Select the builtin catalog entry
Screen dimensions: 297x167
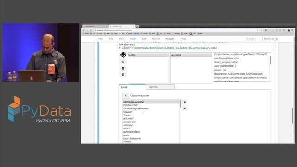(x=148, y=55)
